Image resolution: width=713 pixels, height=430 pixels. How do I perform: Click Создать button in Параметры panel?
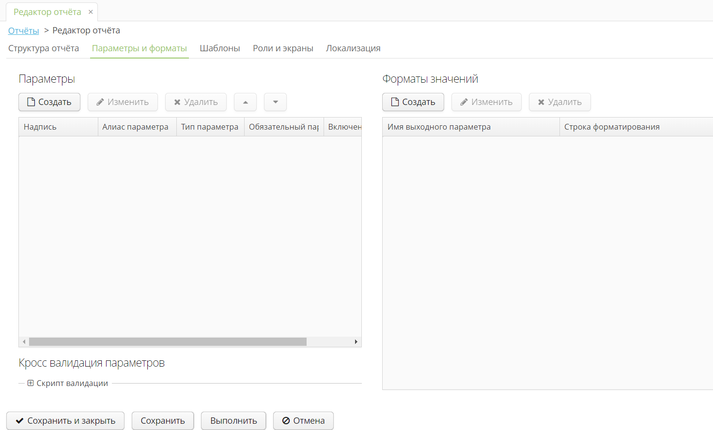click(x=49, y=102)
